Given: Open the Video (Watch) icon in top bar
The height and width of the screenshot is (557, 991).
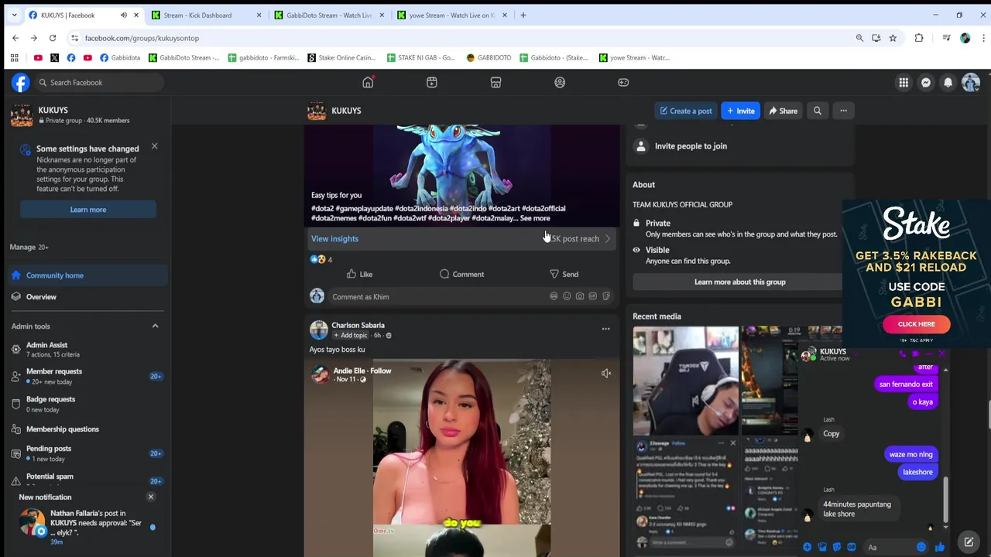Looking at the screenshot, I should pos(432,82).
